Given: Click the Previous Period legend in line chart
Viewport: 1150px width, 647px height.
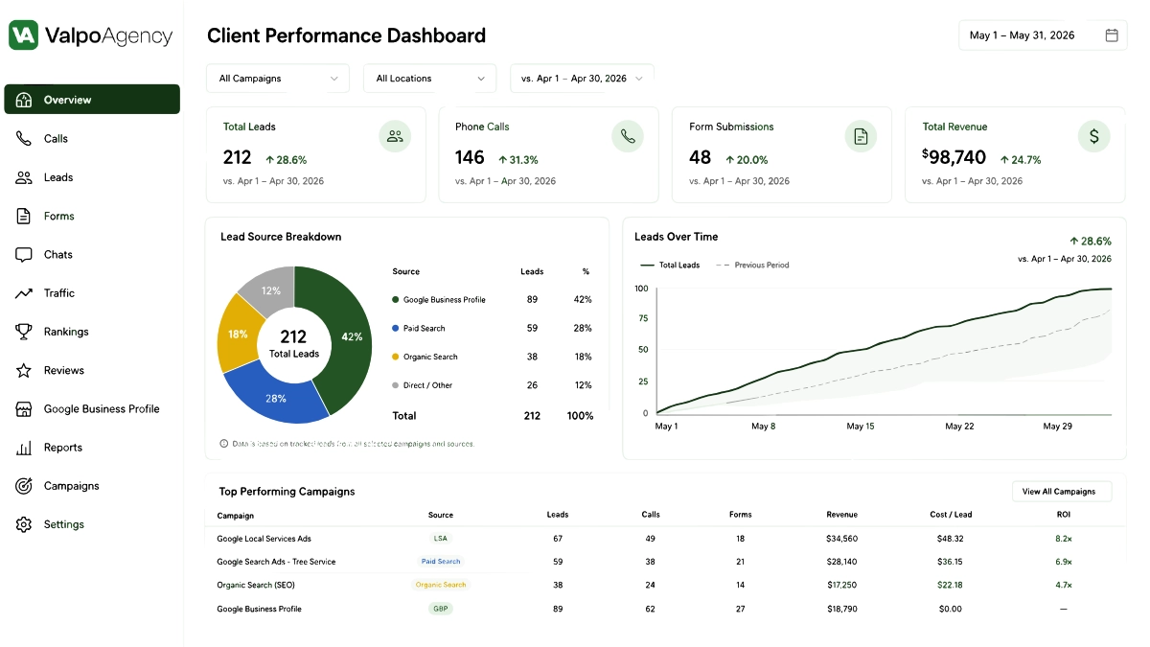Looking at the screenshot, I should (752, 266).
